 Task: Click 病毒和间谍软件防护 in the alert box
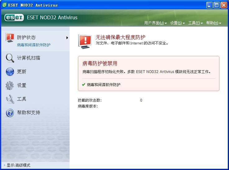click(103, 85)
